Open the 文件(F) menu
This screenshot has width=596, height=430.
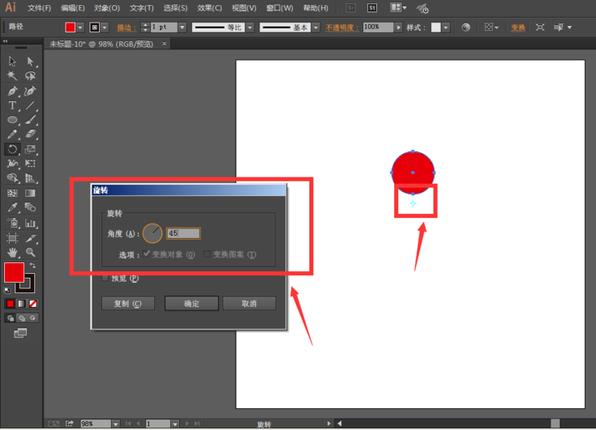[x=39, y=8]
